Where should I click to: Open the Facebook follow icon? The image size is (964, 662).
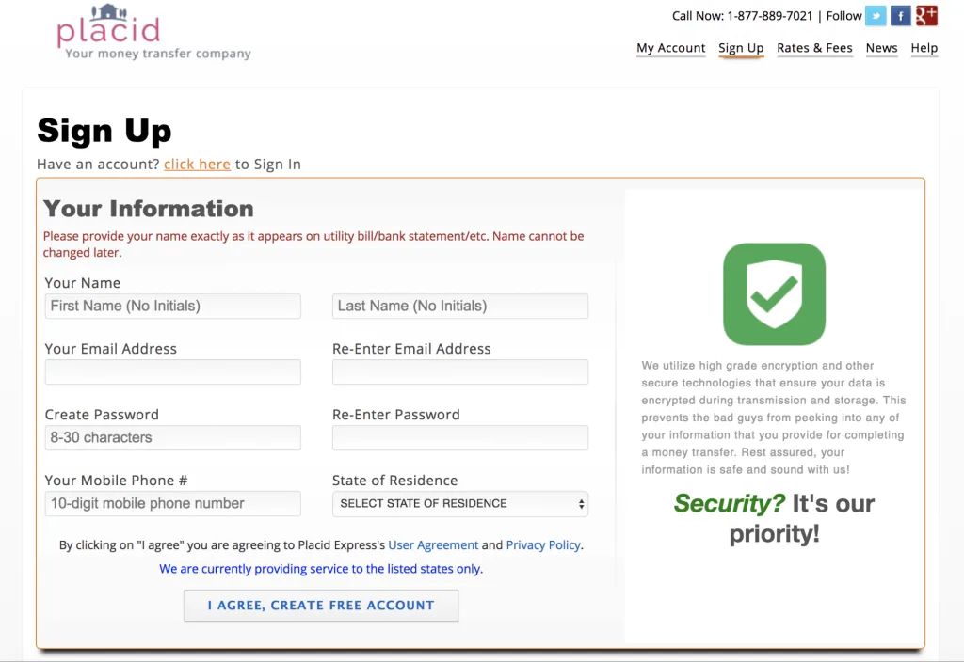[x=901, y=16]
